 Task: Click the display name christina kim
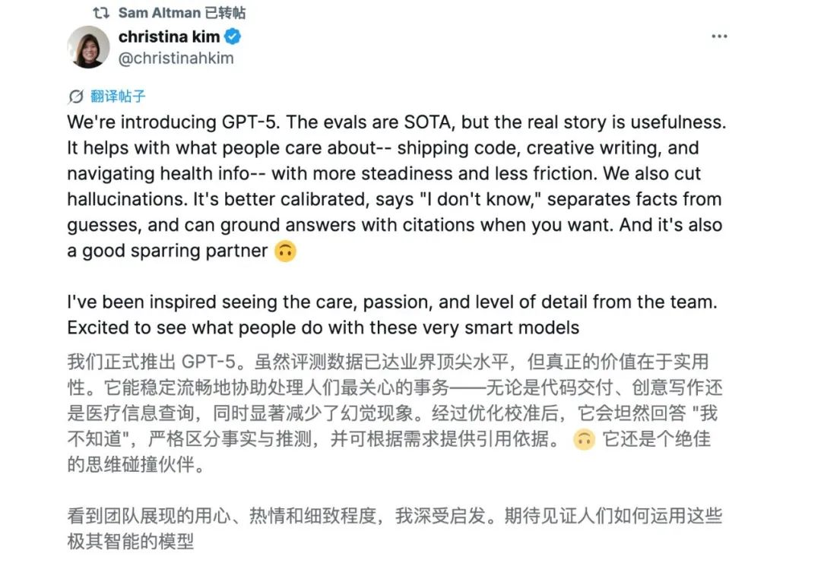click(169, 36)
